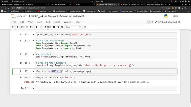The width and height of the screenshot is (191, 107).
Task: Open the Chrome tab search chevron
Action: [x=179, y=4]
